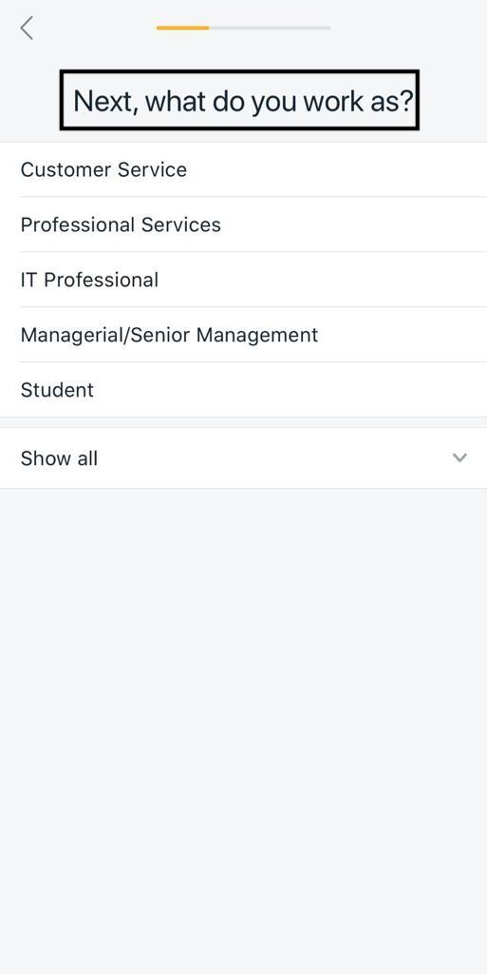Click the 'Next, what do you work as?' heading
487x974 pixels.
click(243, 101)
